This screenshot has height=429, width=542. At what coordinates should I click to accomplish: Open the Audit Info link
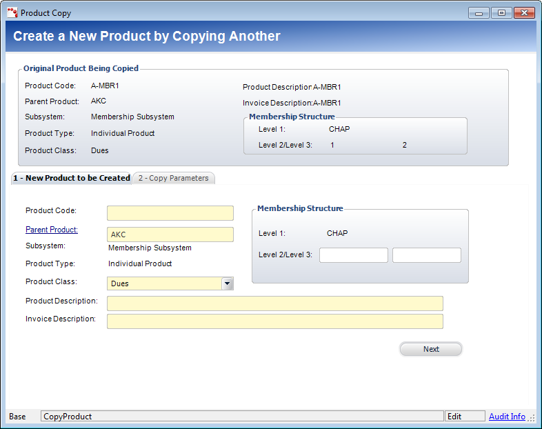507,417
